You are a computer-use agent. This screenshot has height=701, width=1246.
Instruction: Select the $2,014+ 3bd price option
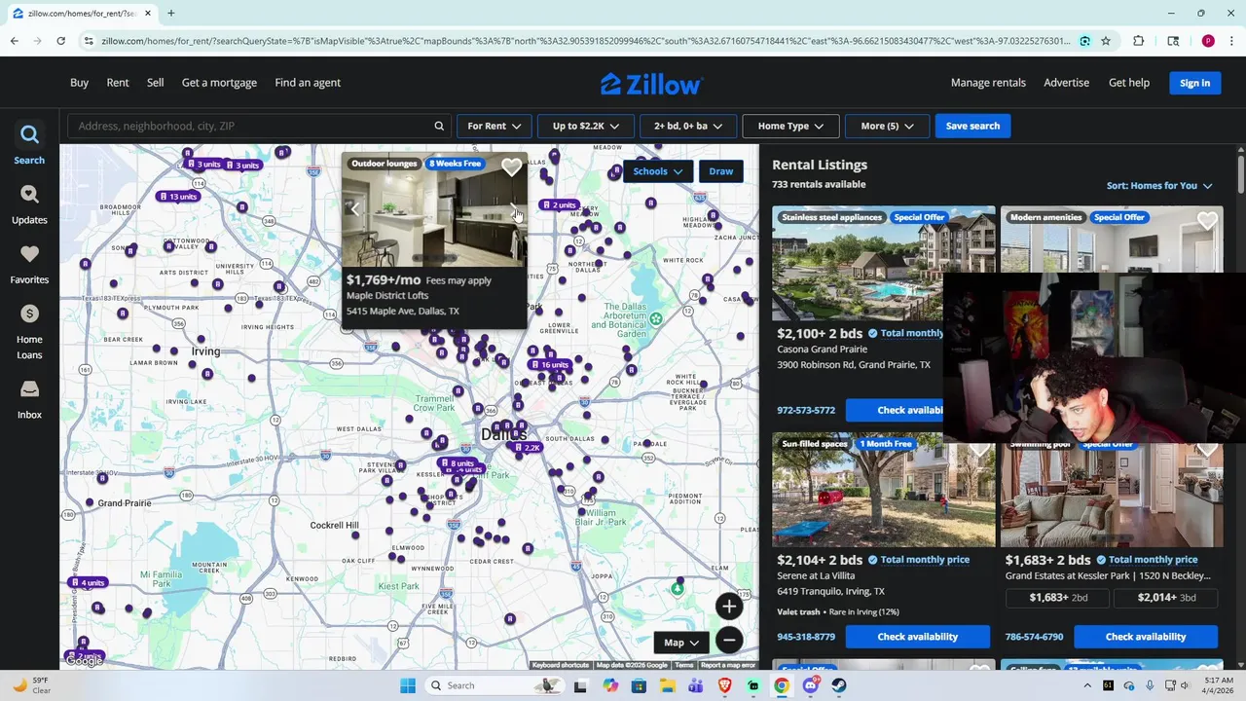pyautogui.click(x=1164, y=598)
